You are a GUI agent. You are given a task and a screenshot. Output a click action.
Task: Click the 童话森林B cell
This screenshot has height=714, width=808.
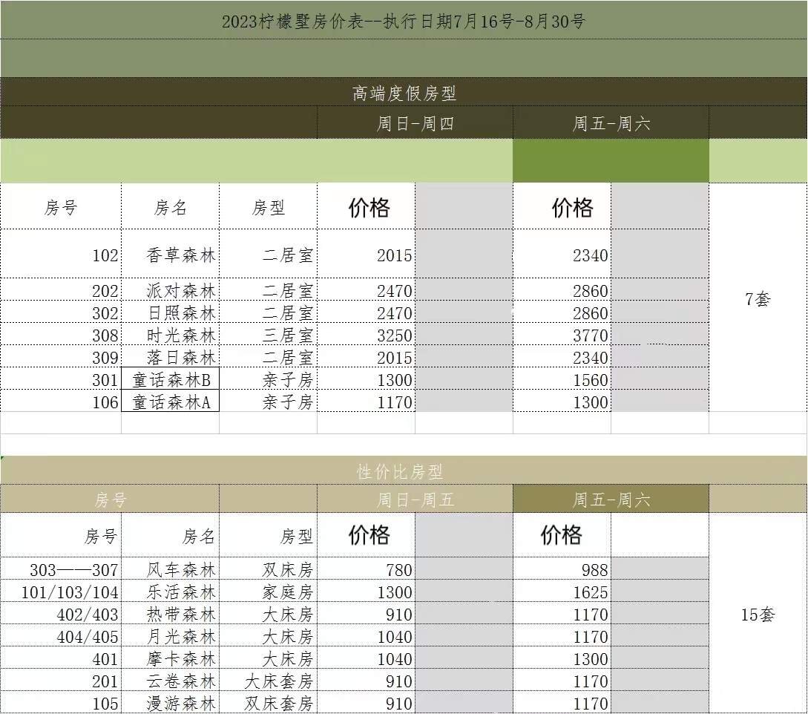point(171,380)
